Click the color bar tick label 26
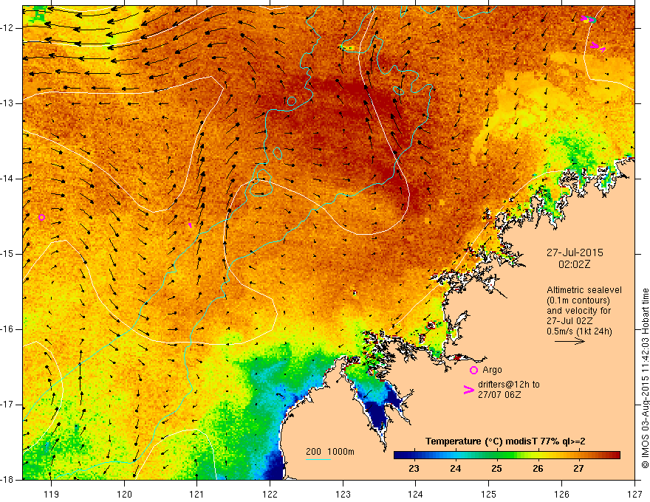This screenshot has width=650, height=502. click(538, 469)
